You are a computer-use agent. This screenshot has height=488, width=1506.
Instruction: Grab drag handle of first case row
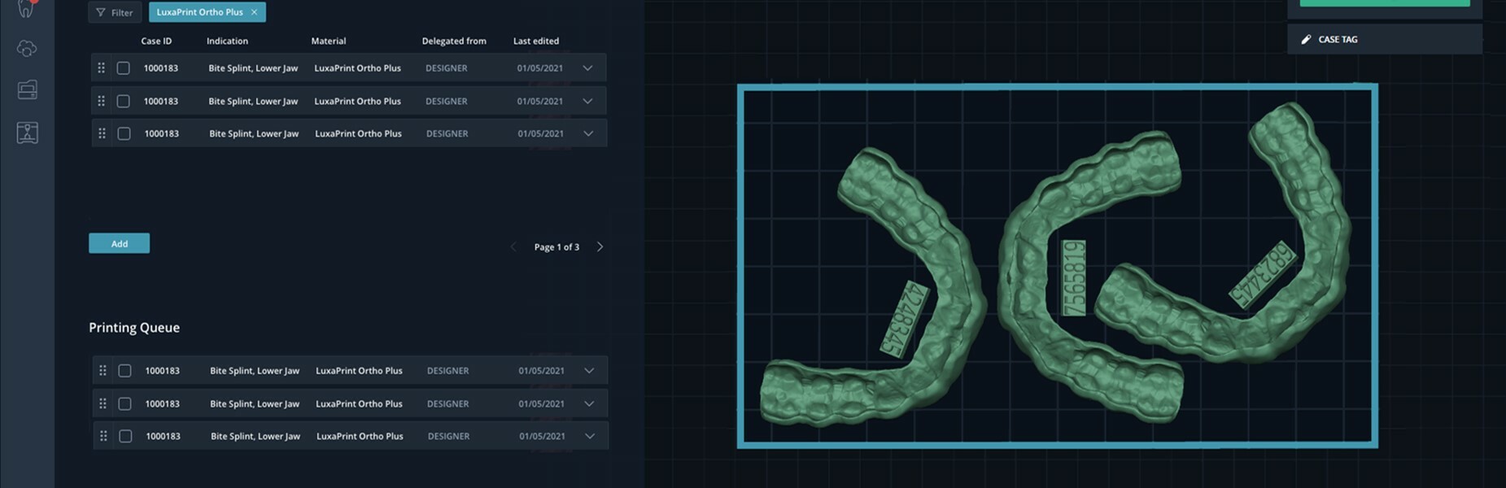101,68
